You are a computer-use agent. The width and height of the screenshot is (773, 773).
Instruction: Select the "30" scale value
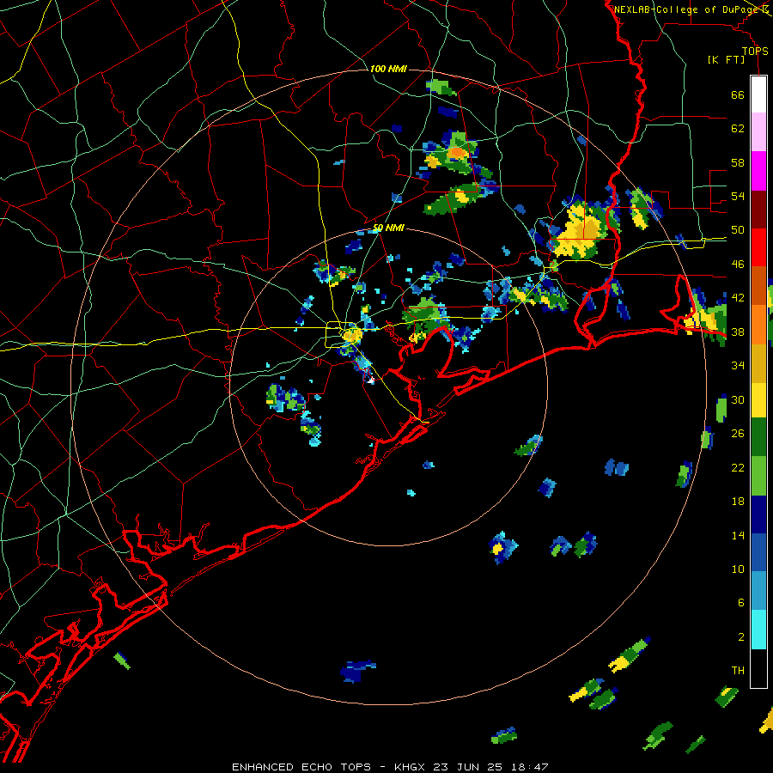738,399
